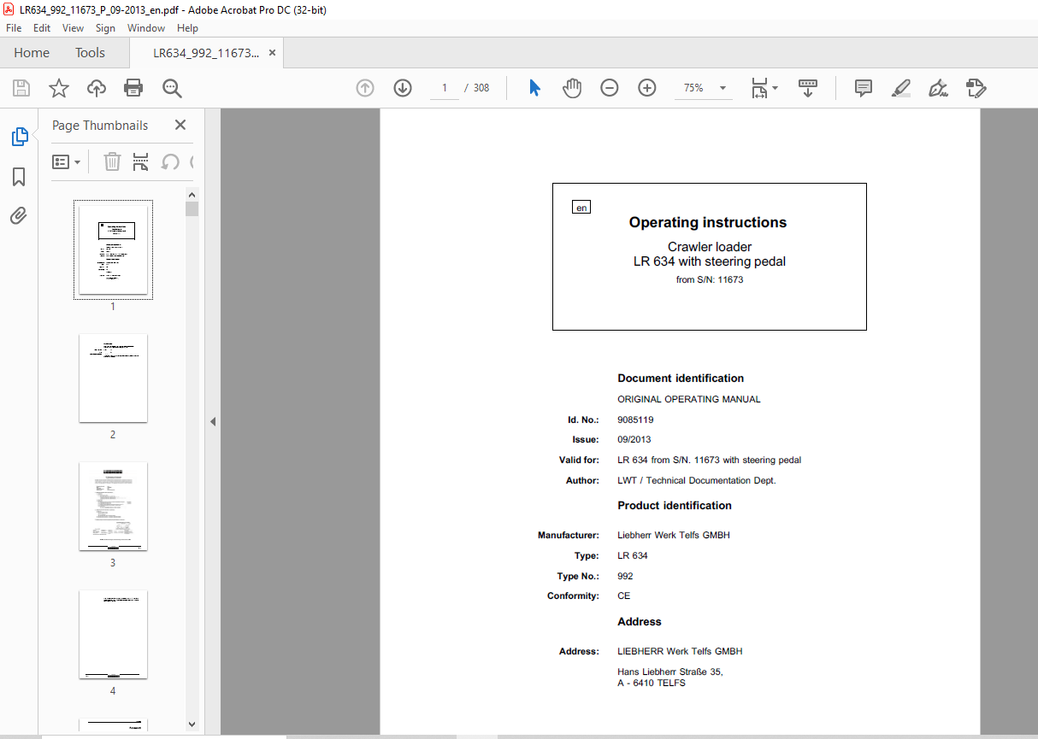The width and height of the screenshot is (1038, 739).
Task: Click the insert page break icon in thumbnails
Action: click(x=141, y=161)
